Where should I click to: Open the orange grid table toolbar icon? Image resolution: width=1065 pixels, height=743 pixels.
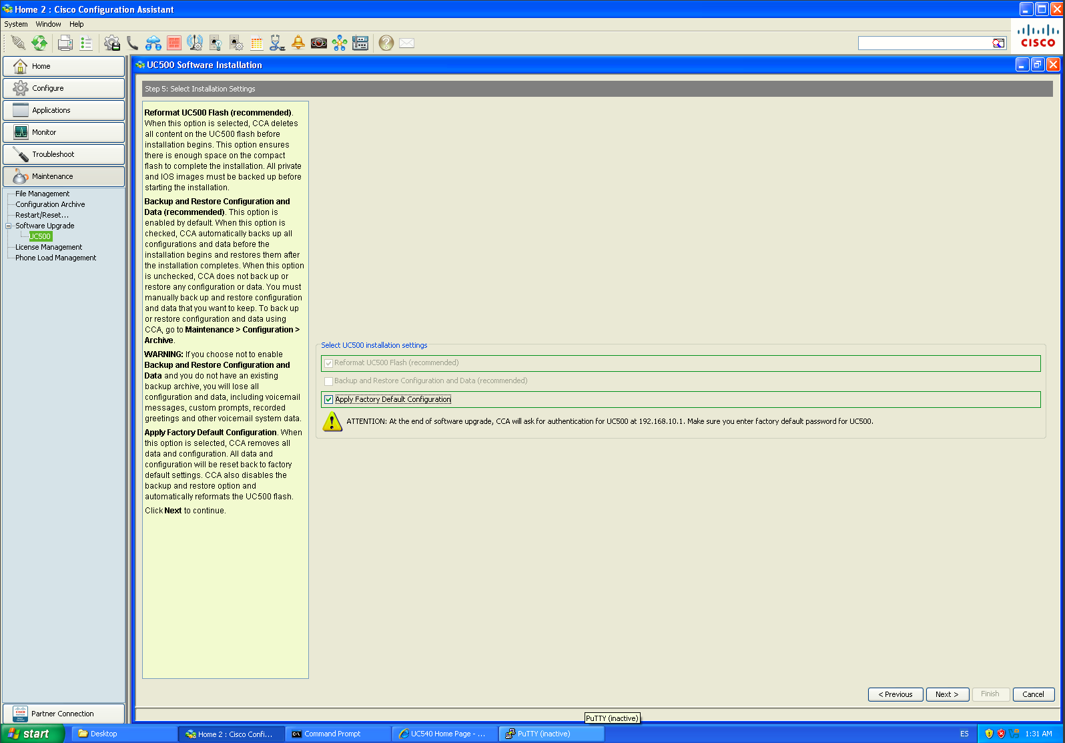tap(257, 43)
